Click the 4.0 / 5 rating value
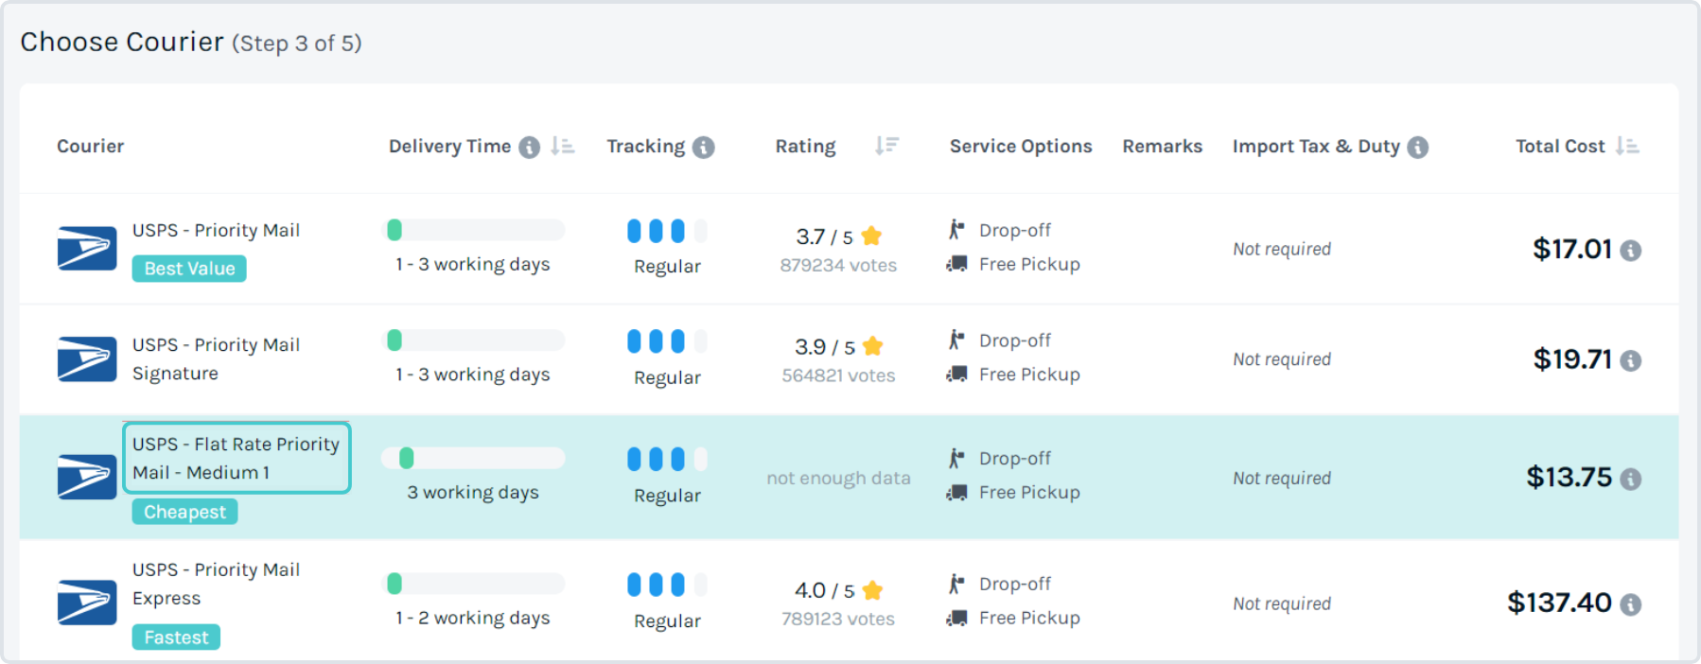 [x=824, y=591]
